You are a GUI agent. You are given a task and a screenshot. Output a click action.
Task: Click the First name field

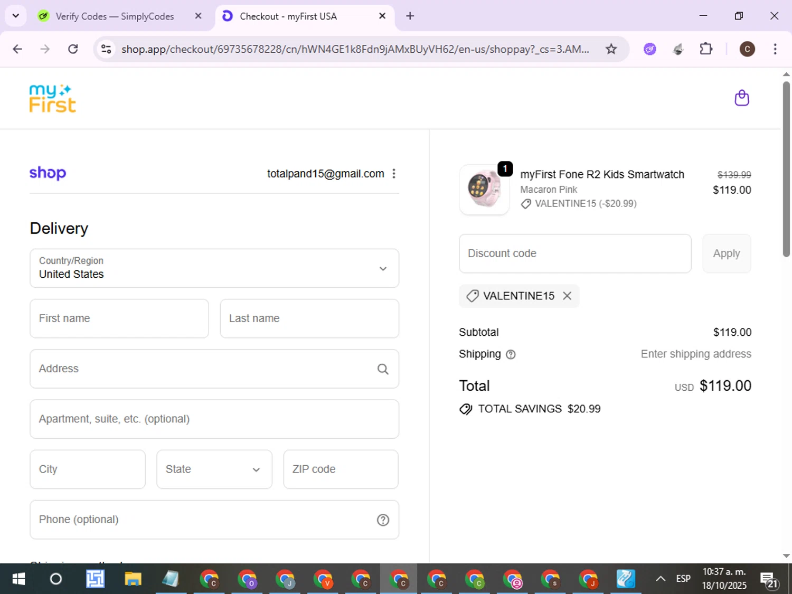[x=119, y=318]
